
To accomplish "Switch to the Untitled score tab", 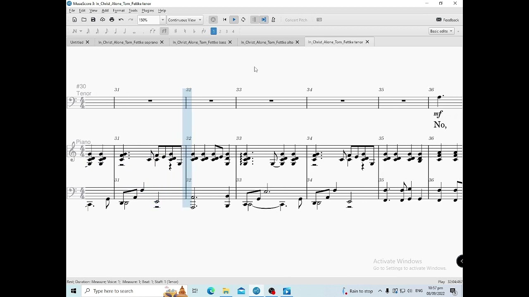I will (x=77, y=42).
